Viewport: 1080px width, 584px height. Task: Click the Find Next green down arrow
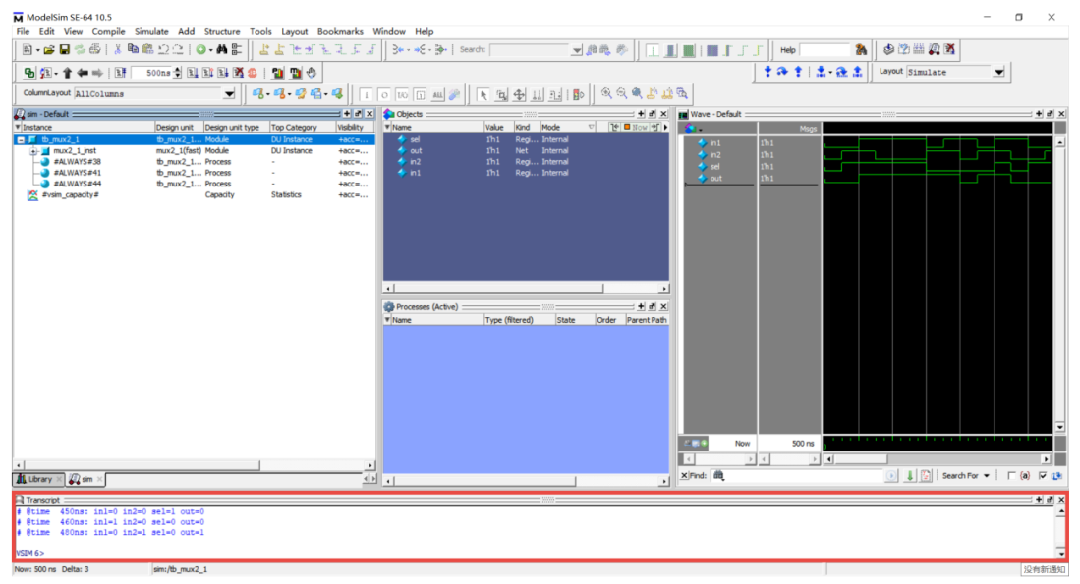click(x=909, y=475)
